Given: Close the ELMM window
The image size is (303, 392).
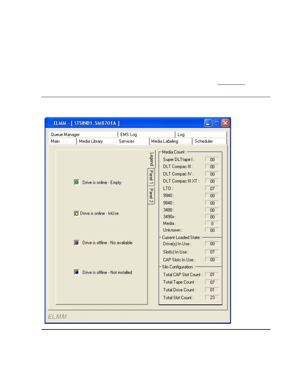Looking at the screenshot, I should coord(226,123).
